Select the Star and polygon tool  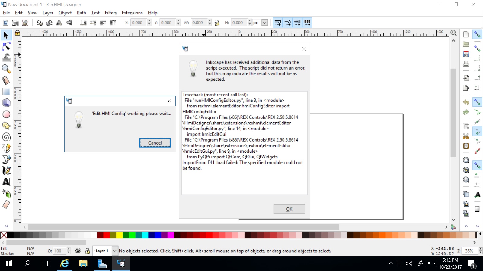6,126
